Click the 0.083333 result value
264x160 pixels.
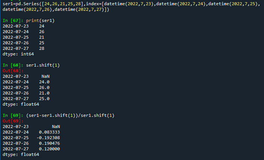point(49,132)
